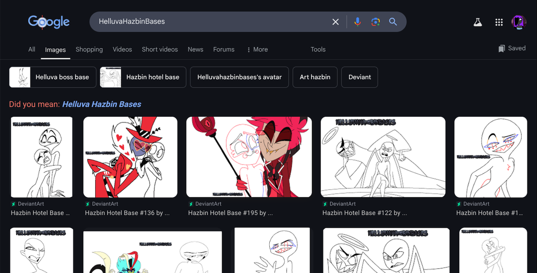This screenshot has height=273, width=537.
Task: Open the Hazbin Hotel Base #136 result title
Action: pos(128,213)
